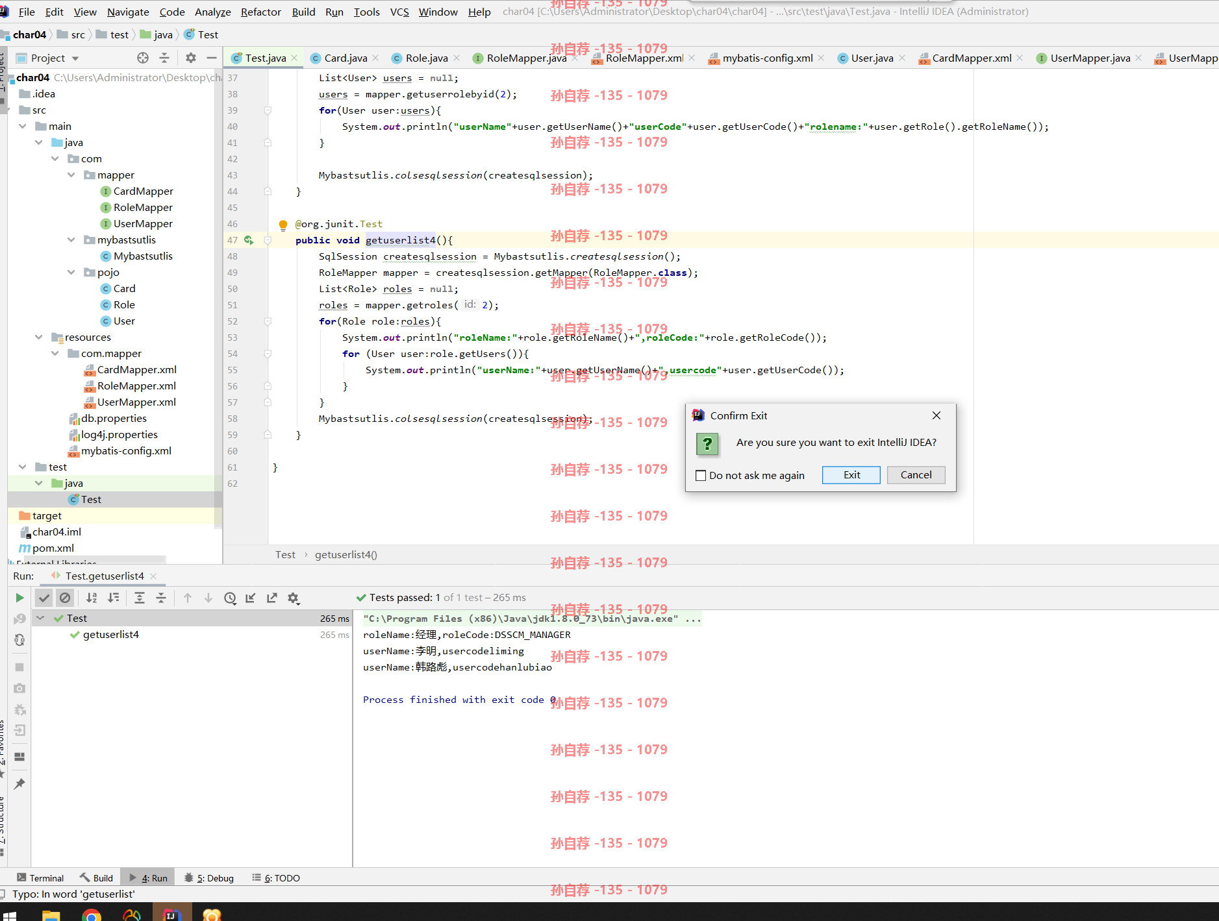Open the Build tool window
The height and width of the screenshot is (921, 1219).
[96, 878]
